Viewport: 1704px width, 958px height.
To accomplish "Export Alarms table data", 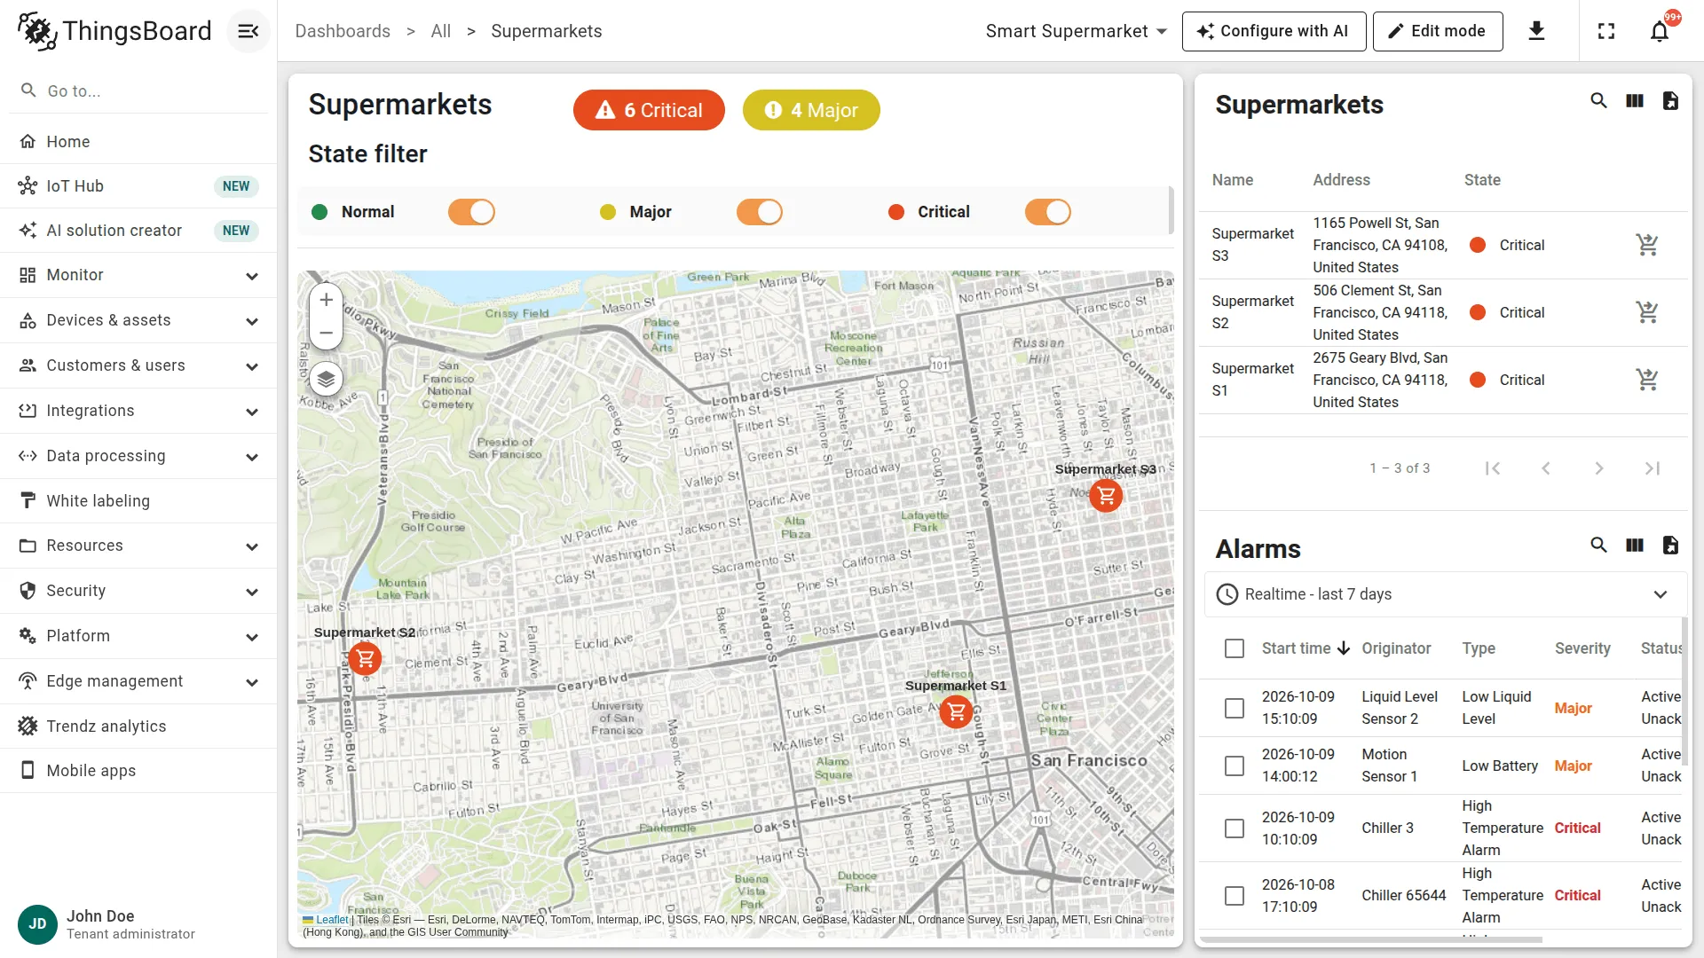I will click(1670, 546).
